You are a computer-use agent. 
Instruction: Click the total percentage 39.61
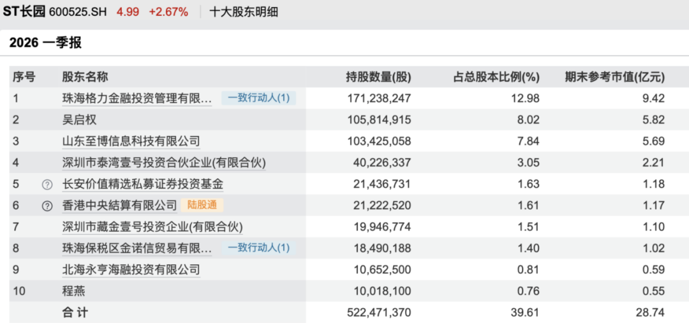click(x=526, y=312)
